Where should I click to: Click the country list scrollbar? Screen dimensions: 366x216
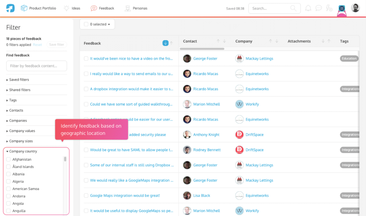[65, 159]
